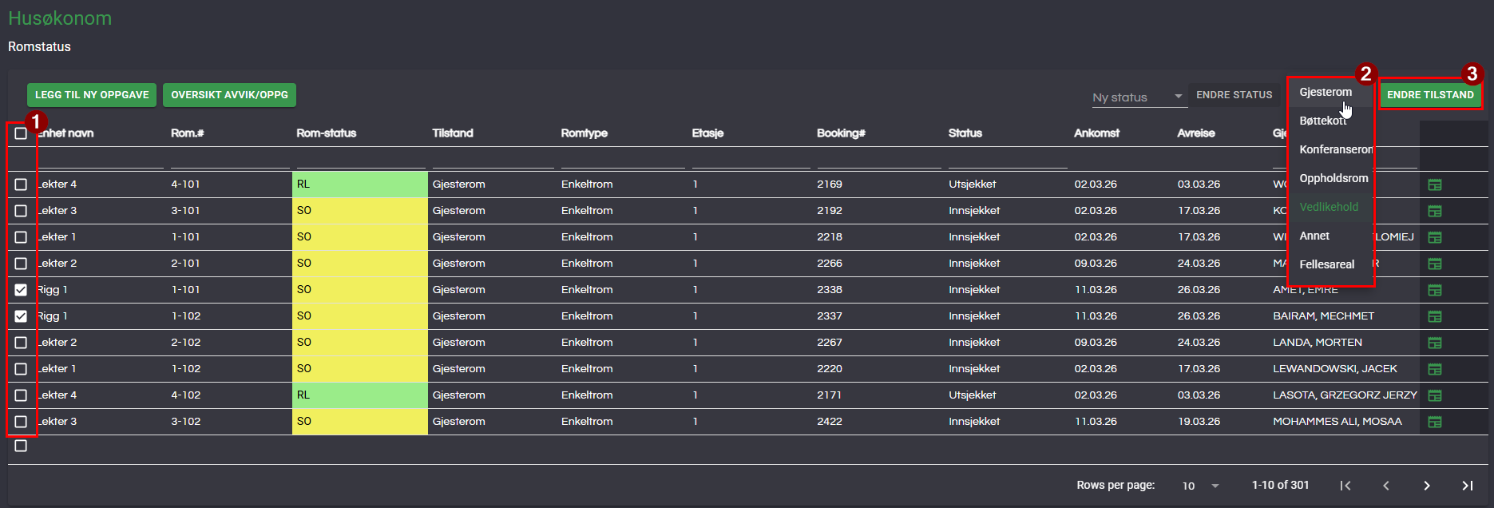Open calendar icon for booking 2169 row
This screenshot has height=508, width=1494.
1434,185
